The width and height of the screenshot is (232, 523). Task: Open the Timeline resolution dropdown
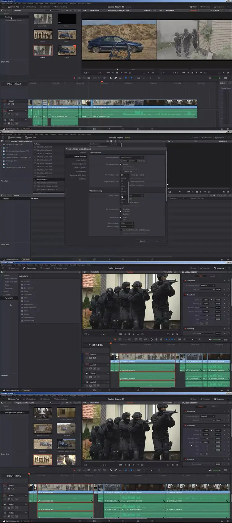(x=132, y=157)
